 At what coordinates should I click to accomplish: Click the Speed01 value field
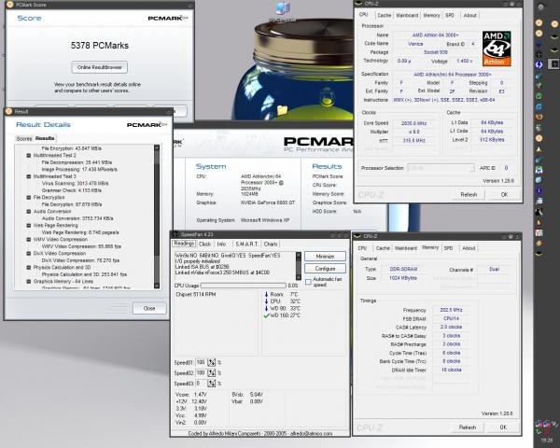(201, 363)
